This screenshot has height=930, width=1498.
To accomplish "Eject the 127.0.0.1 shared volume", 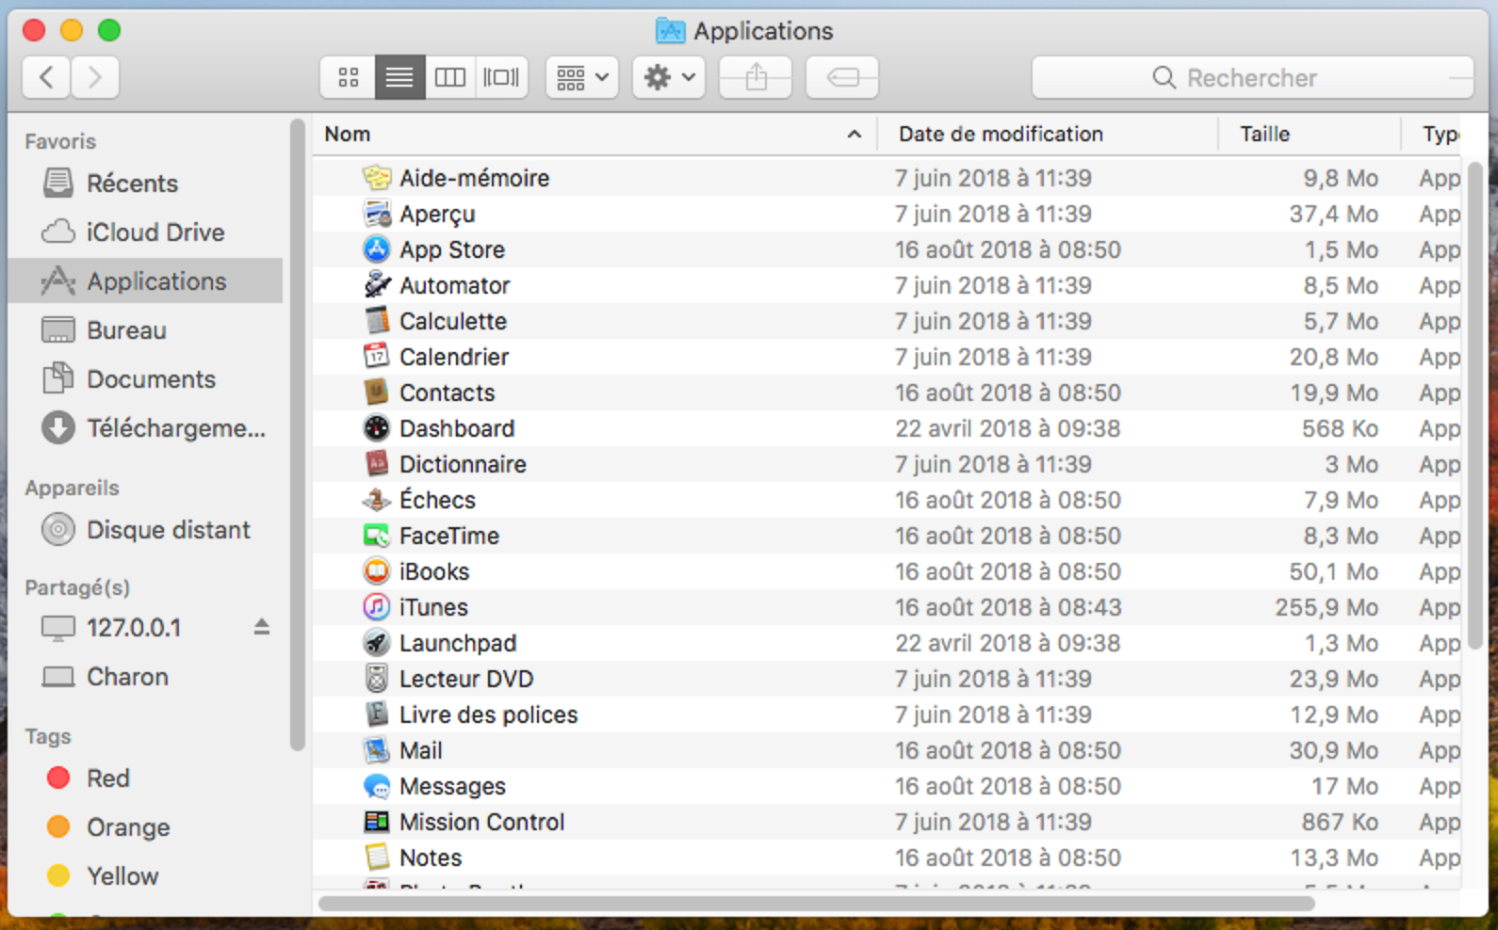I will click(262, 627).
